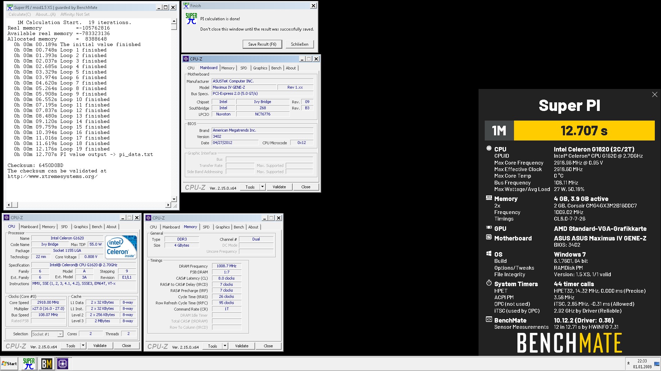Click the CPU-Z Mainboard window title icon
The height and width of the screenshot is (371, 661).
[x=186, y=59]
